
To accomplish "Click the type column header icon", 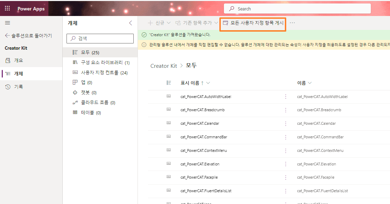I will (x=169, y=83).
